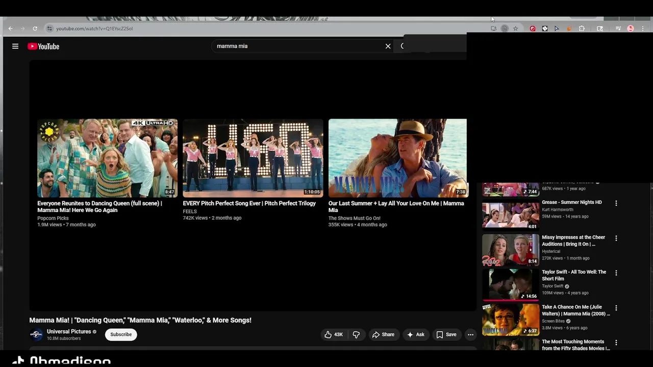
Task: Open the tab search icon in the toolbar
Action: click(600, 29)
